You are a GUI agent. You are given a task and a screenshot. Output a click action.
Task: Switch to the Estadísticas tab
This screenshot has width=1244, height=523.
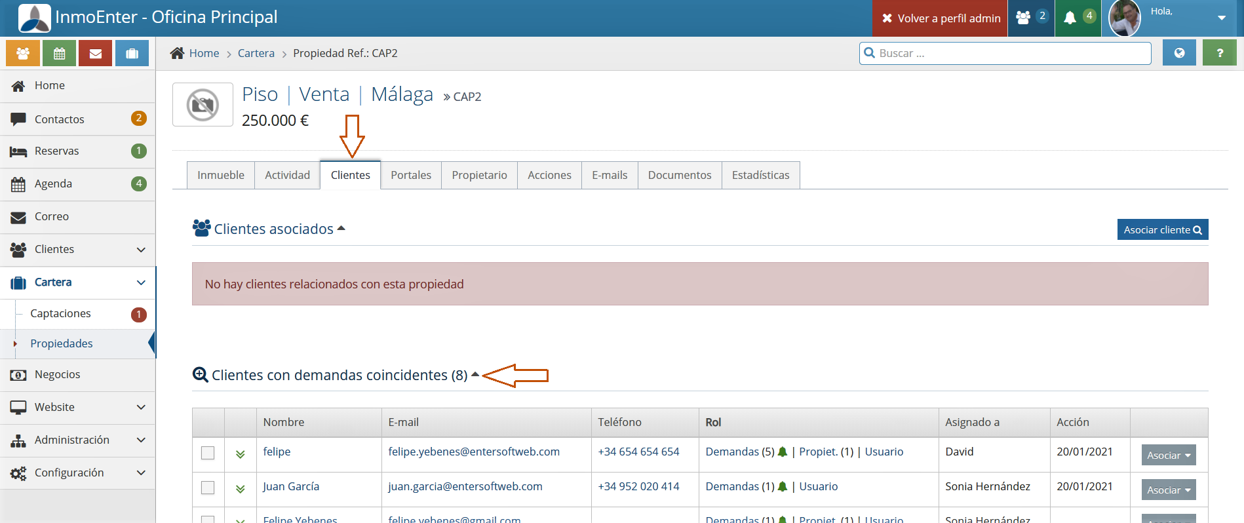pos(760,175)
